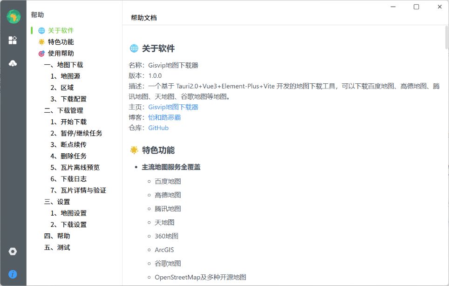Click globe icon beside 关于软件 in sidebar
Screen dimensions: 449x286
(x=42, y=31)
